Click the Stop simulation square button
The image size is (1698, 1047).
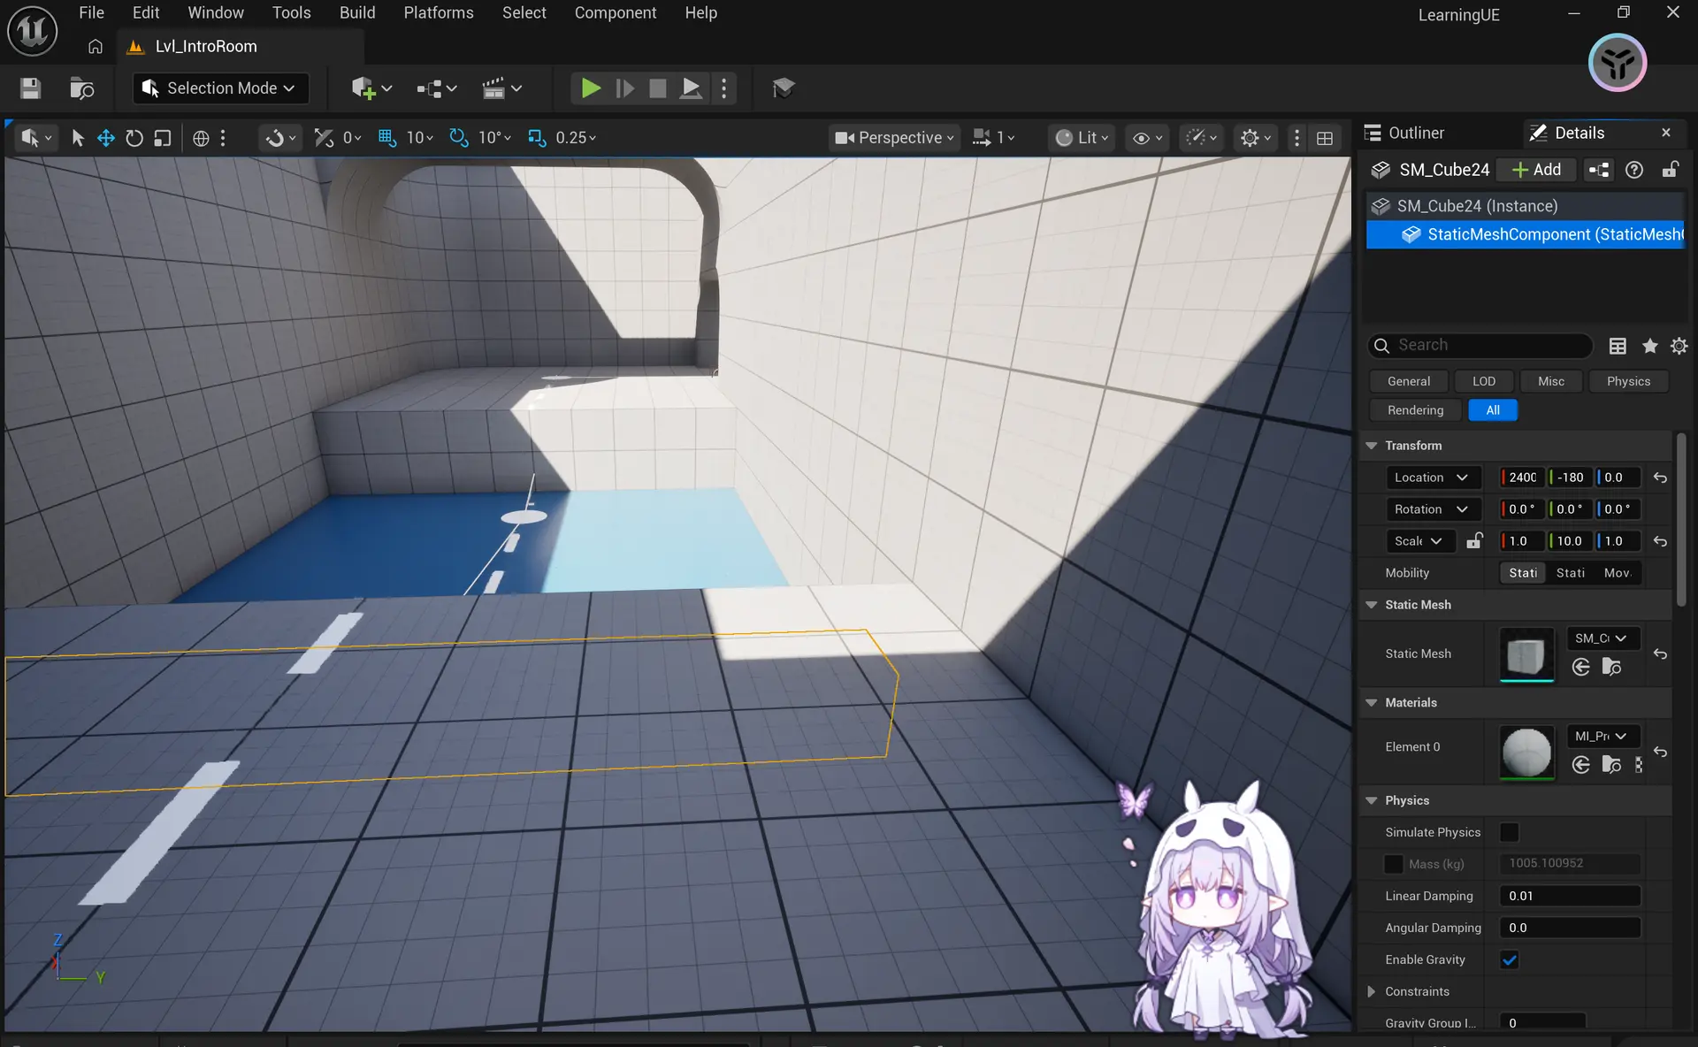[657, 88]
